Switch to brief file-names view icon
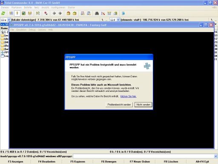 pos(11,13)
